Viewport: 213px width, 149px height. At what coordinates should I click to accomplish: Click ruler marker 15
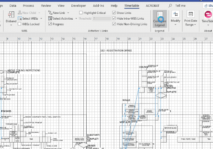74,39
